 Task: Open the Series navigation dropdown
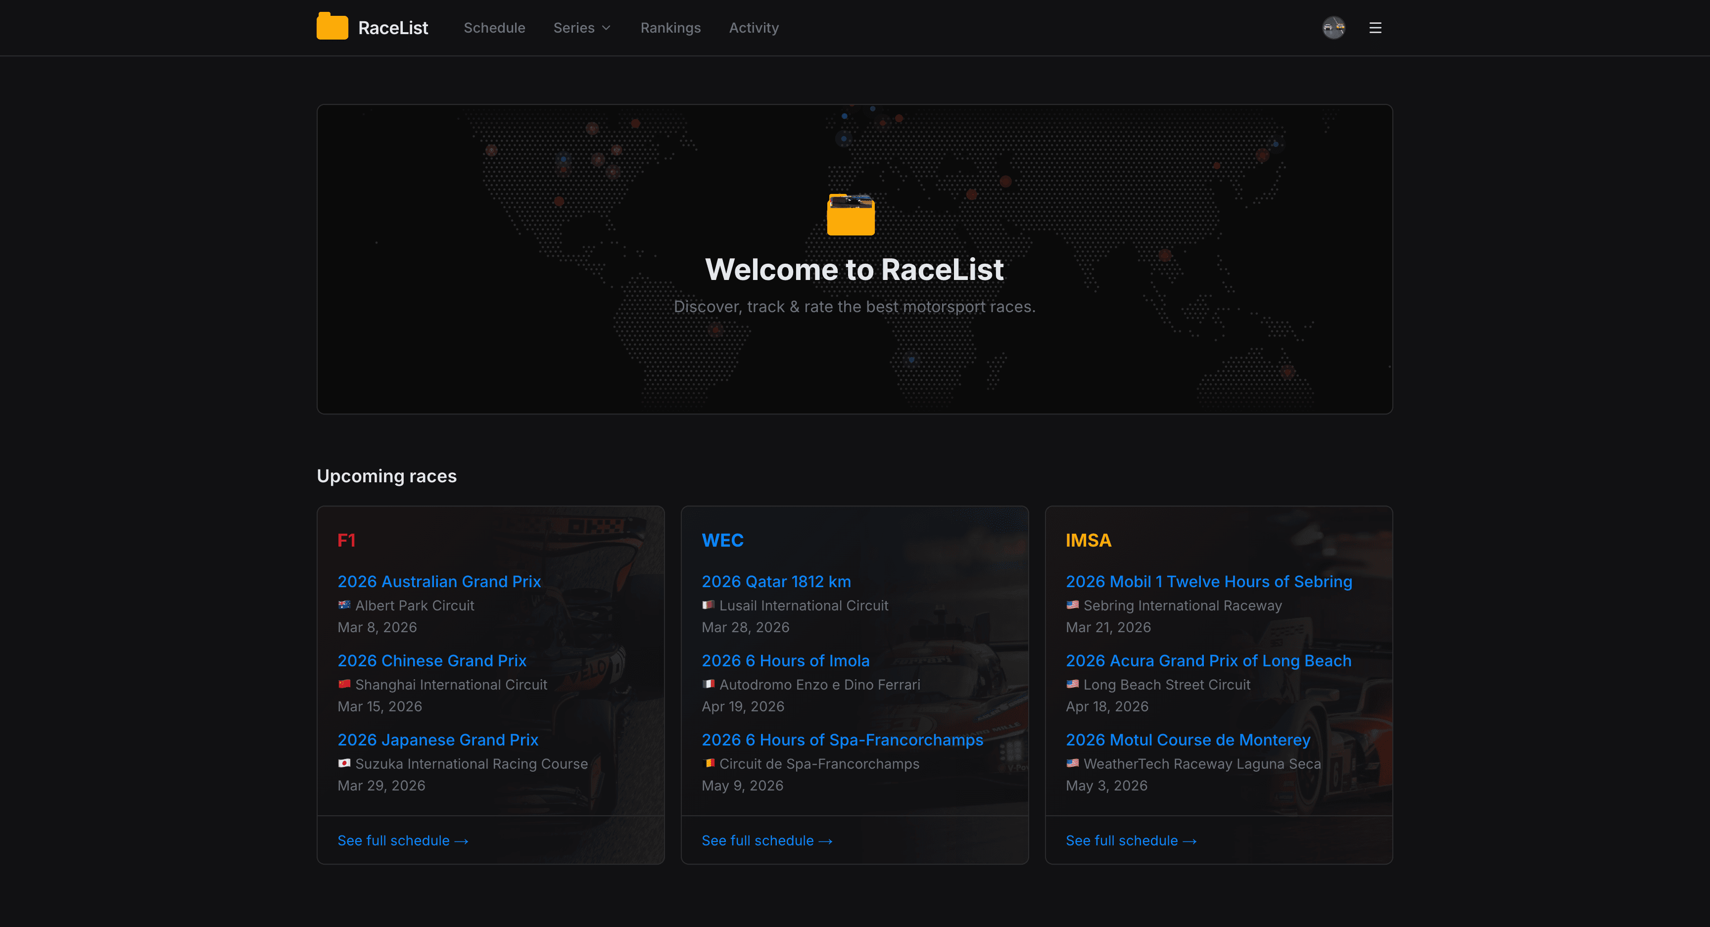[x=575, y=27]
